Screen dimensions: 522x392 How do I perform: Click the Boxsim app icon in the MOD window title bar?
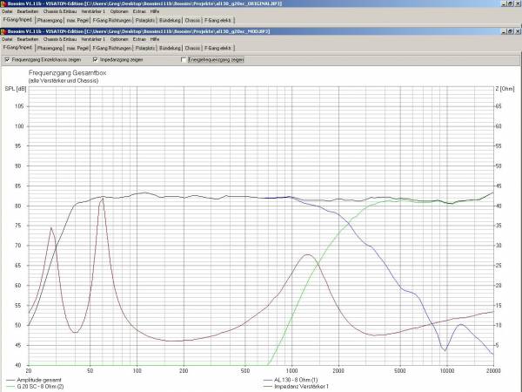coord(3,31)
